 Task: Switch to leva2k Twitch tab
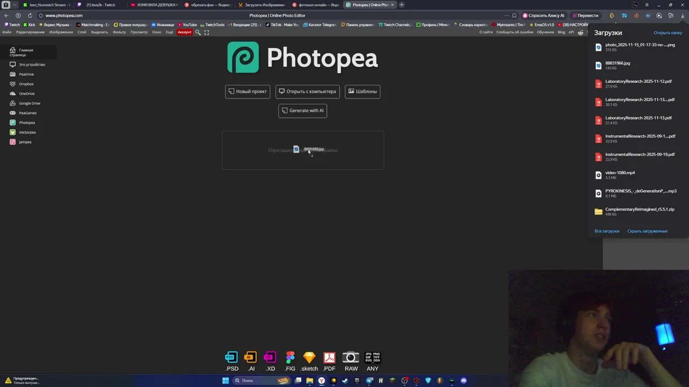tap(101, 5)
